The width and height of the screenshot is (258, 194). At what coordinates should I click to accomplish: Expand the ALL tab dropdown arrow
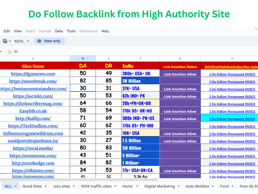point(16,186)
